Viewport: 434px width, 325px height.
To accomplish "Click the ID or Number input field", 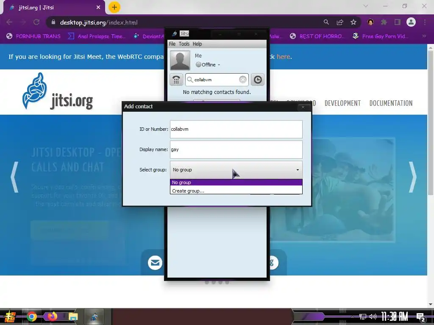I will (236, 129).
